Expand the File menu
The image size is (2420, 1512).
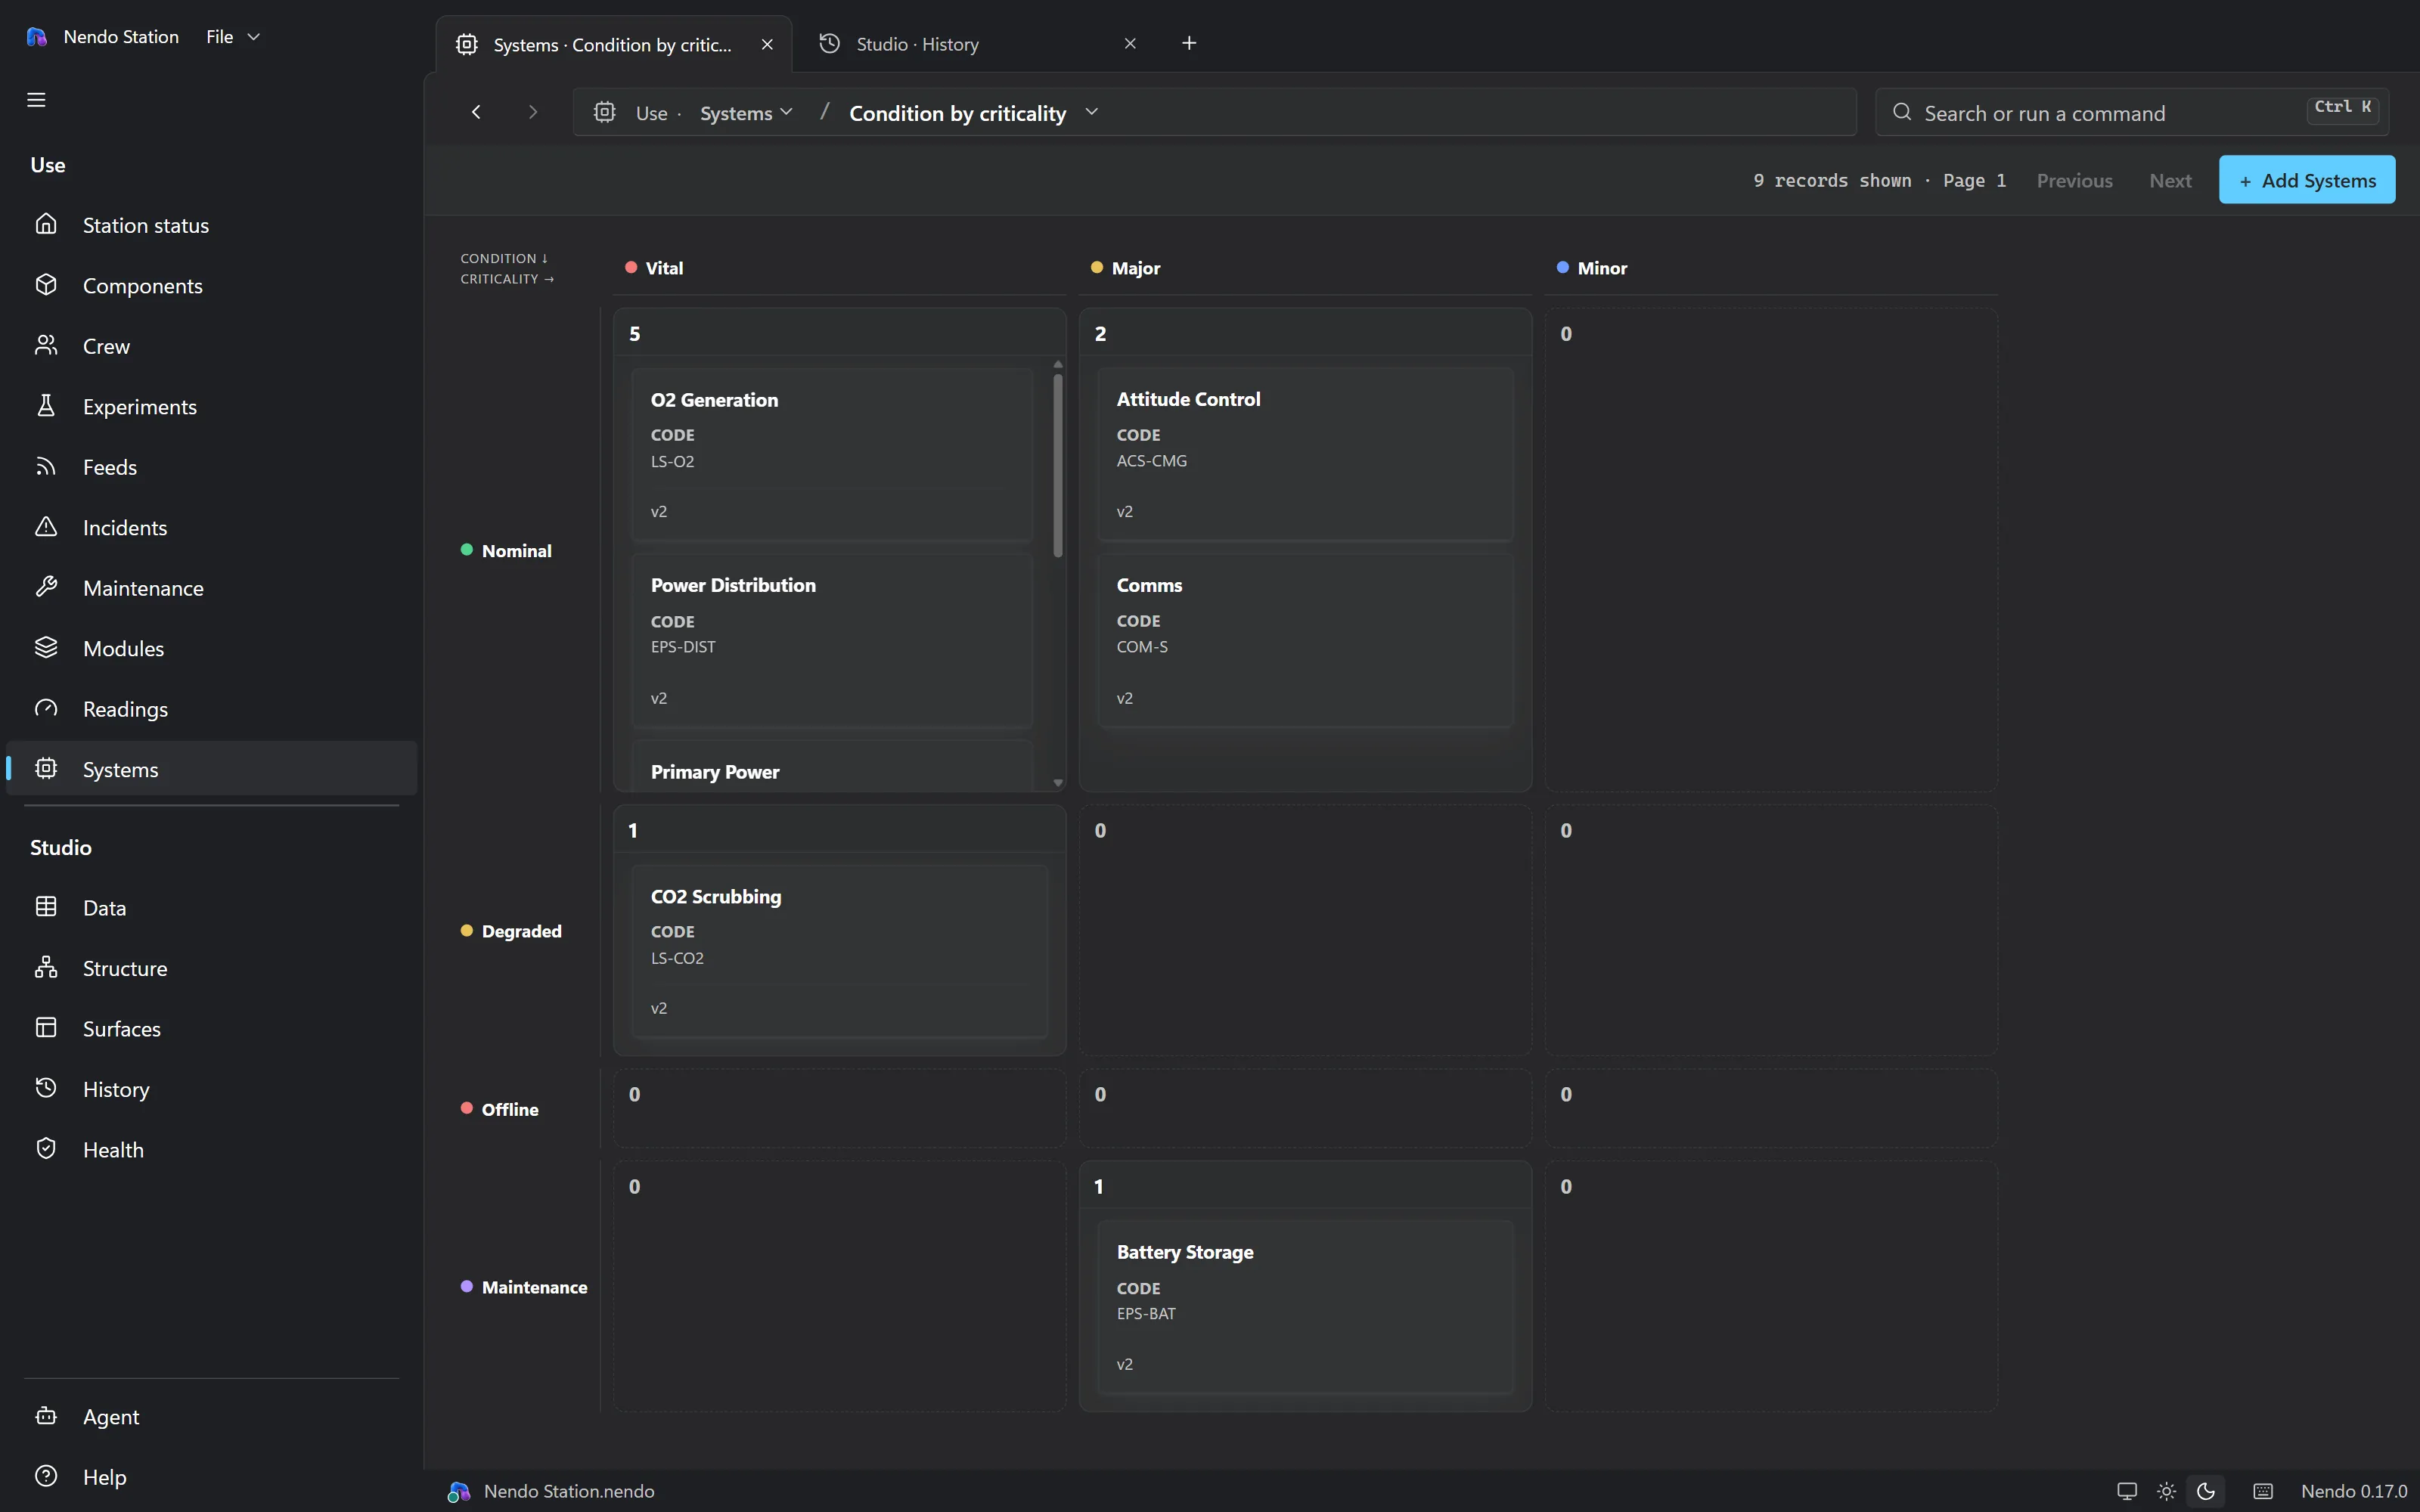(x=233, y=37)
